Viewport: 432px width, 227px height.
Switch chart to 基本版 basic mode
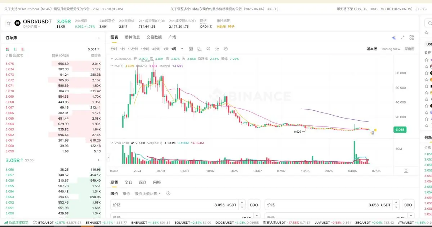click(x=372, y=49)
